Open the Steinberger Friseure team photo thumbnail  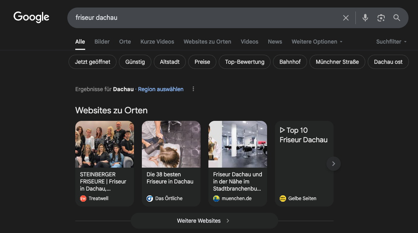[105, 144]
